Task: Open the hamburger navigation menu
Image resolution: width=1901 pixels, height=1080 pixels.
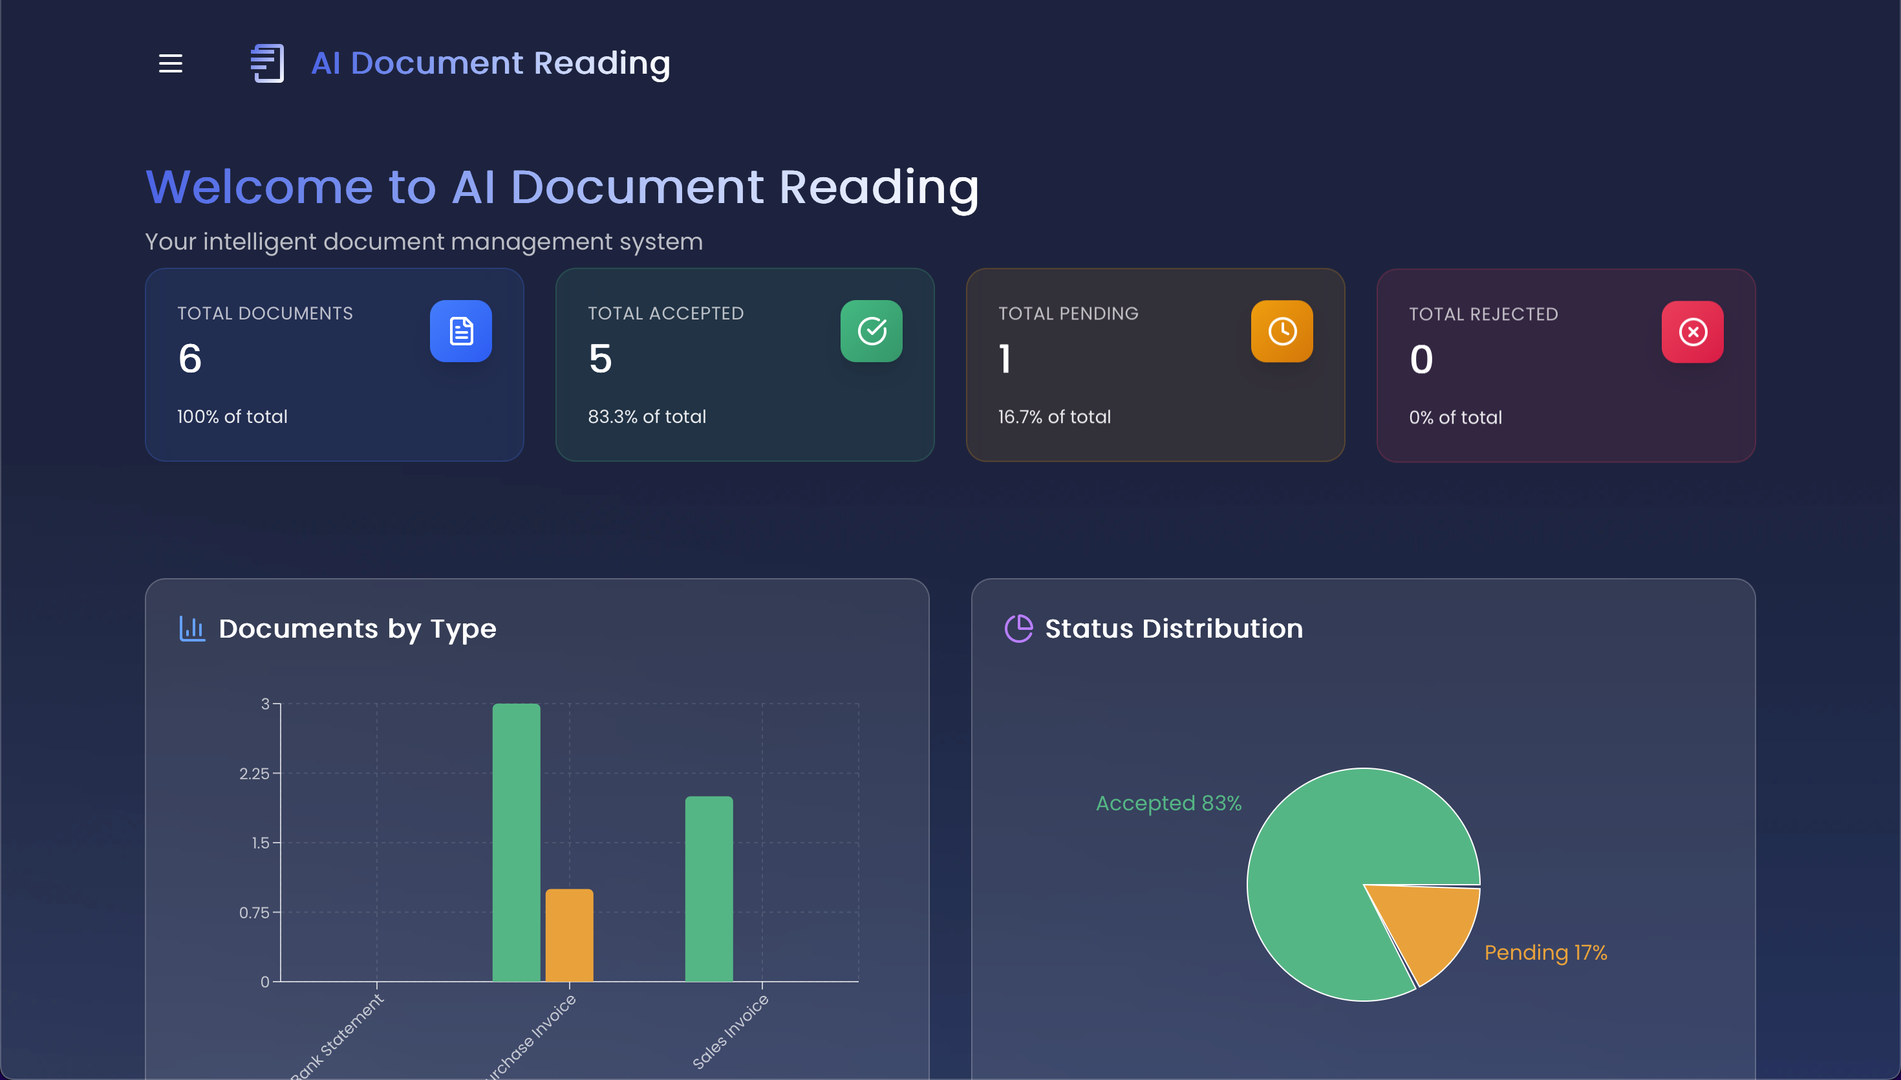Action: tap(171, 64)
